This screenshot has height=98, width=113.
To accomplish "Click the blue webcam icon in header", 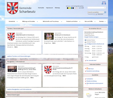I will click(x=104, y=3).
